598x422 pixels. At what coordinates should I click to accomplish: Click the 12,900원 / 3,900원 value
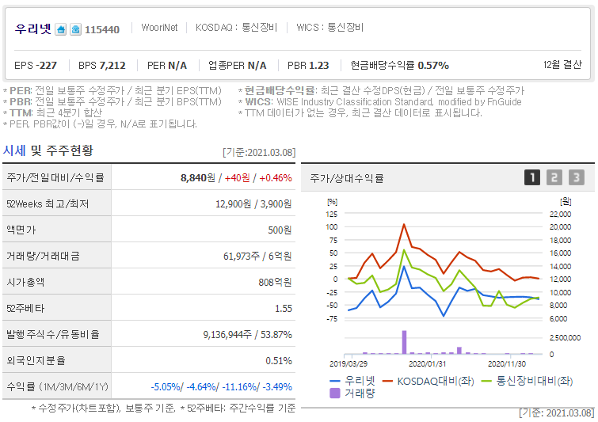click(x=253, y=204)
